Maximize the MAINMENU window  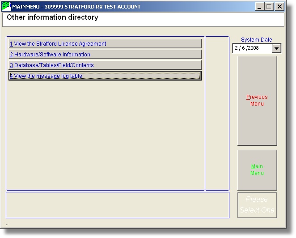point(269,7)
